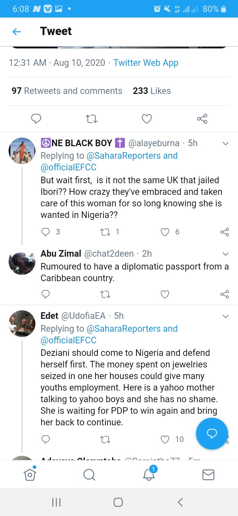Like the alayeburna reply

point(165,232)
